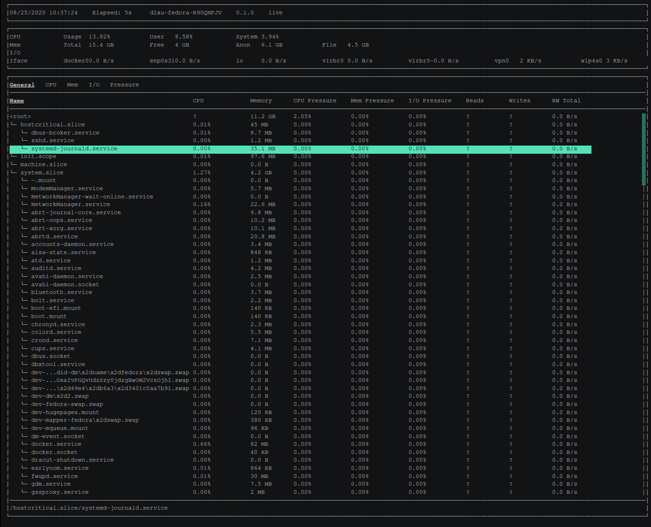
Task: Select the I/O tab
Action: [94, 85]
